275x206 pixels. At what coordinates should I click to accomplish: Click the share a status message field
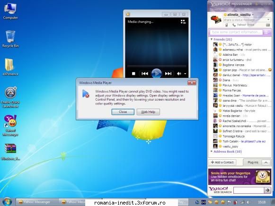point(245,20)
